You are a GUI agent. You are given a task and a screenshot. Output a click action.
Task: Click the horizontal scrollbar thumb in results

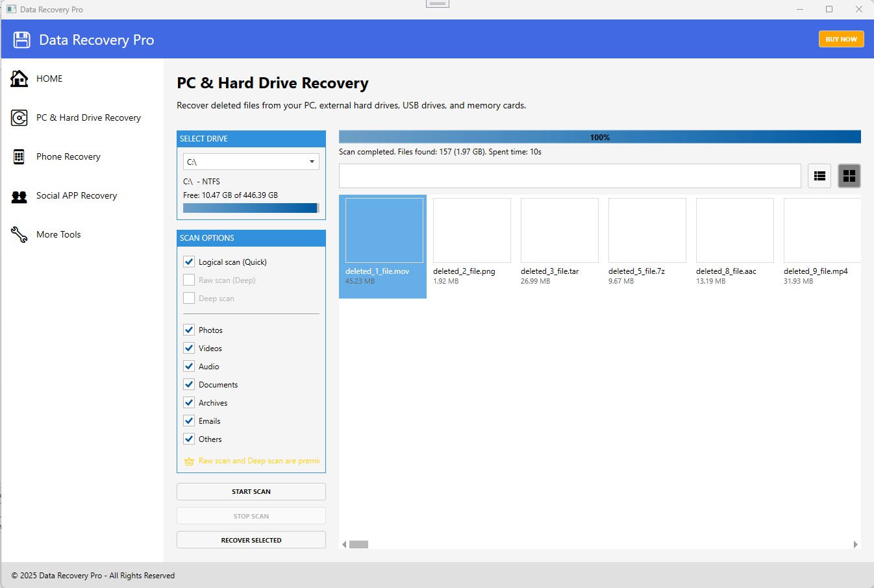pos(358,545)
